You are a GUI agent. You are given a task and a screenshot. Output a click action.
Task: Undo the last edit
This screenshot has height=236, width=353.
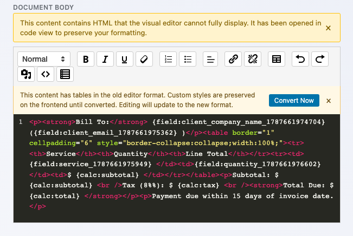tap(300, 59)
